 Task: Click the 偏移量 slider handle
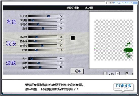point(33,20)
